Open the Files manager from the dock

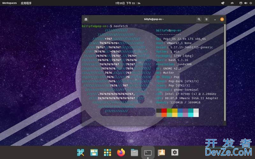point(134,153)
